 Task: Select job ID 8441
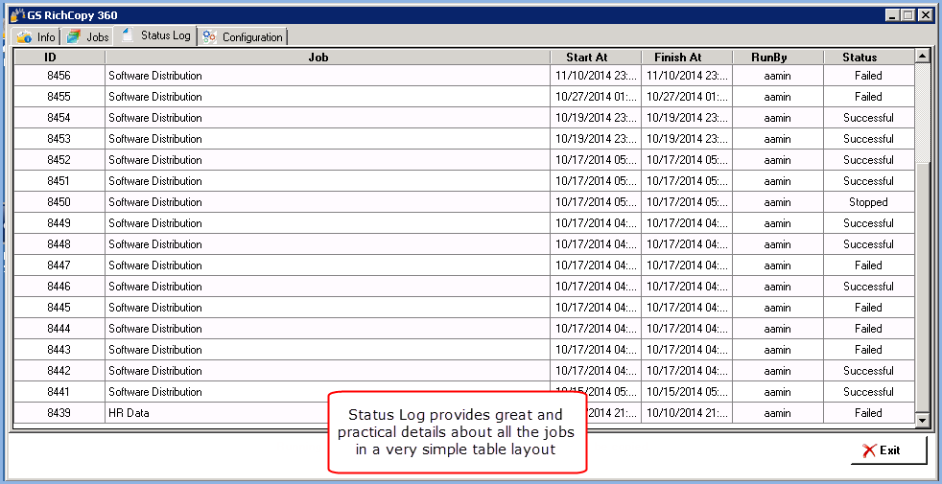point(59,392)
